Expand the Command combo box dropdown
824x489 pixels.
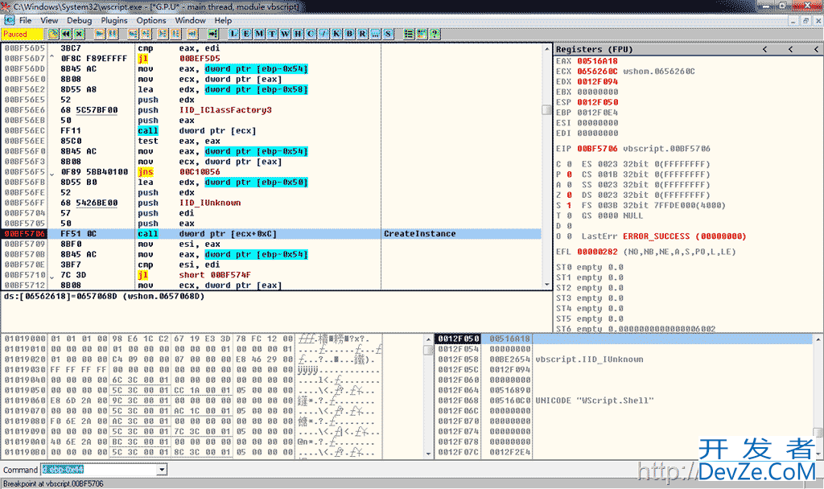(162, 470)
